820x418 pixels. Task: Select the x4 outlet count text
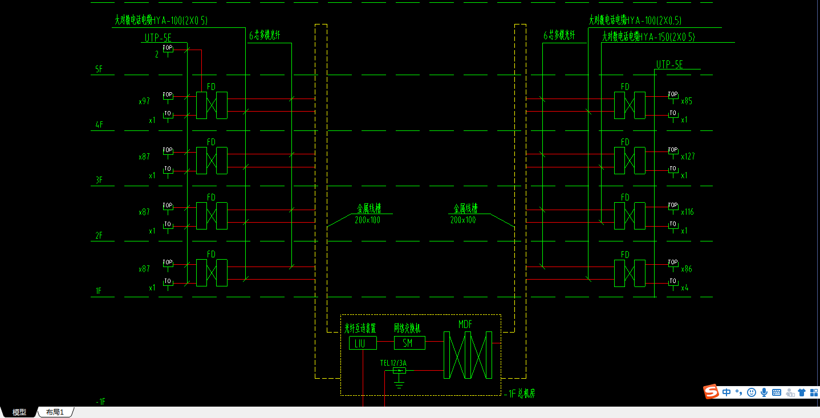(685, 288)
